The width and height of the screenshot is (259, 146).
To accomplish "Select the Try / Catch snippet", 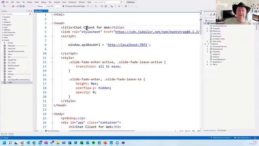I will (x=12, y=63).
